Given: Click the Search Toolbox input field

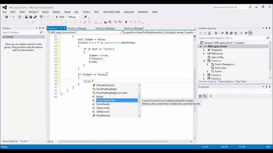Looking at the screenshot, I should pos(20,32).
